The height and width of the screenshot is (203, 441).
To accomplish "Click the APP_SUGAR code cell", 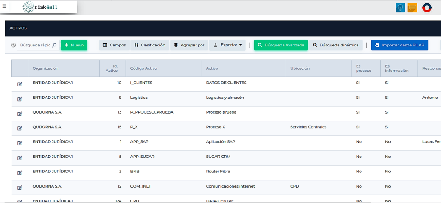I will click(142, 157).
